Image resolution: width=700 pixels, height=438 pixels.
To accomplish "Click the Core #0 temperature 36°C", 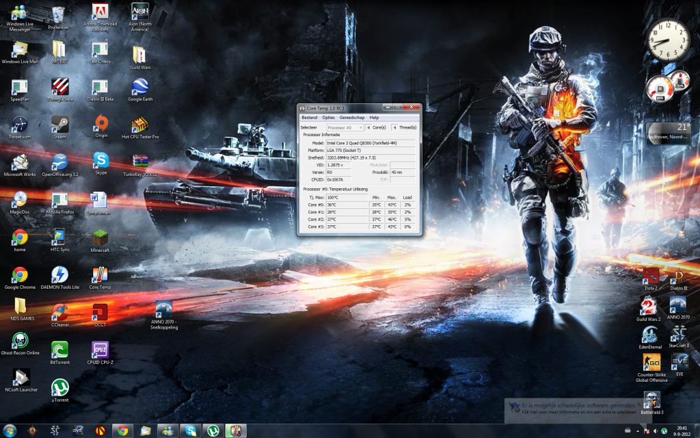I will 347,205.
